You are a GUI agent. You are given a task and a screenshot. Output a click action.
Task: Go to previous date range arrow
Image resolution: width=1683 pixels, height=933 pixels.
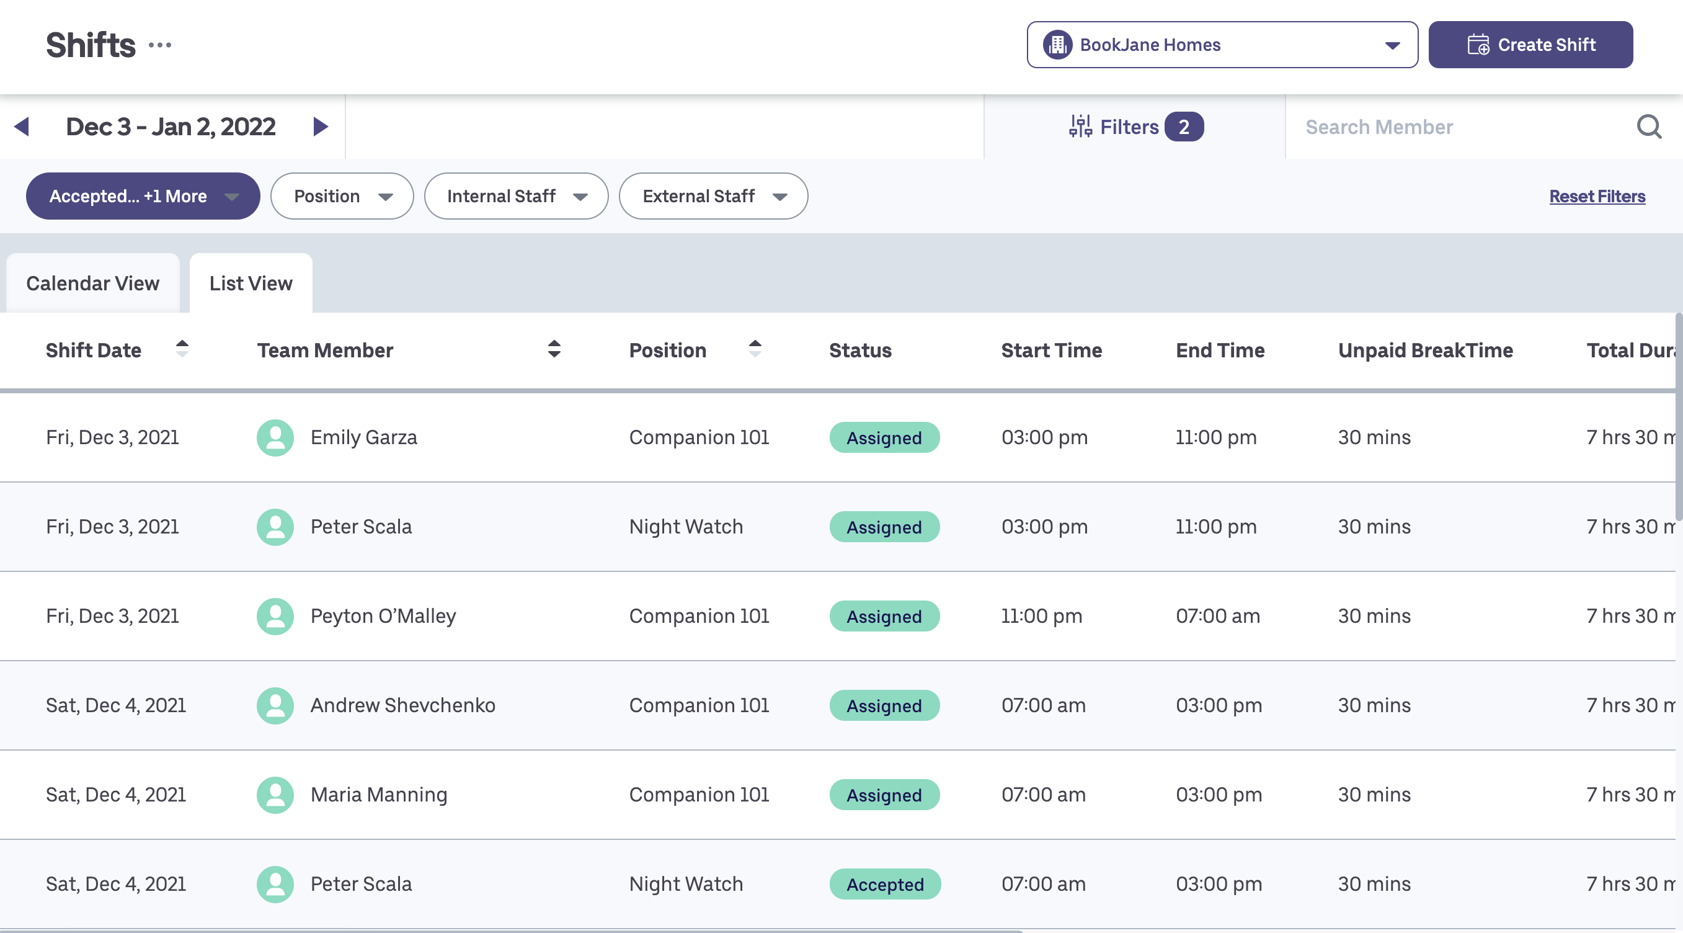pos(22,127)
